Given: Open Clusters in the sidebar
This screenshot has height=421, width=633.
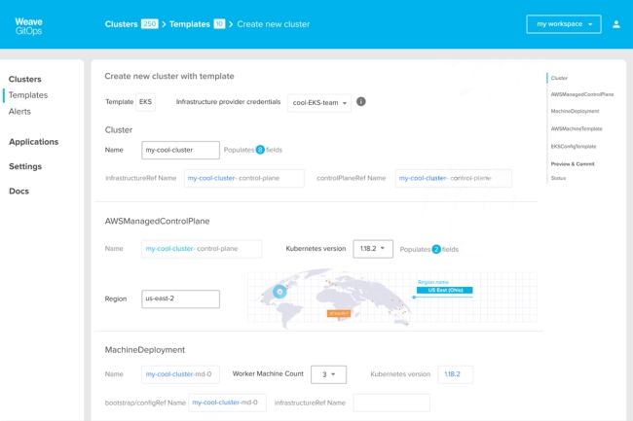Looking at the screenshot, I should [25, 79].
